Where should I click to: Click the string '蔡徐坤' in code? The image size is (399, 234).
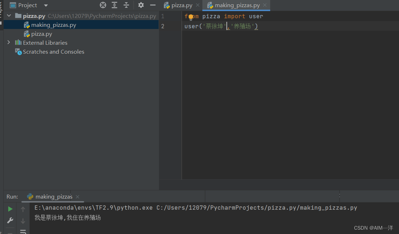[x=214, y=26]
